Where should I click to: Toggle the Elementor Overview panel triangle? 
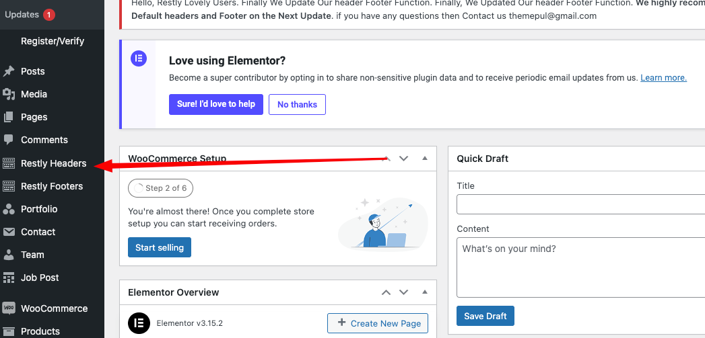[x=424, y=292]
